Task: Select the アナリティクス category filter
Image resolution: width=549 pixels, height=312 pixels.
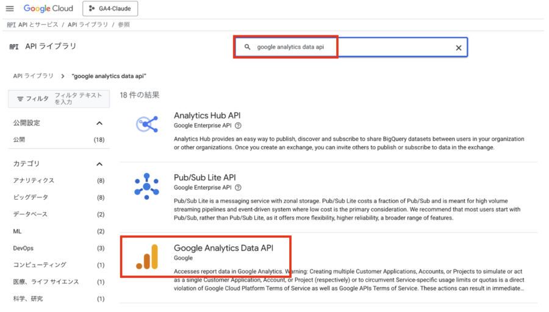Action: (x=34, y=180)
